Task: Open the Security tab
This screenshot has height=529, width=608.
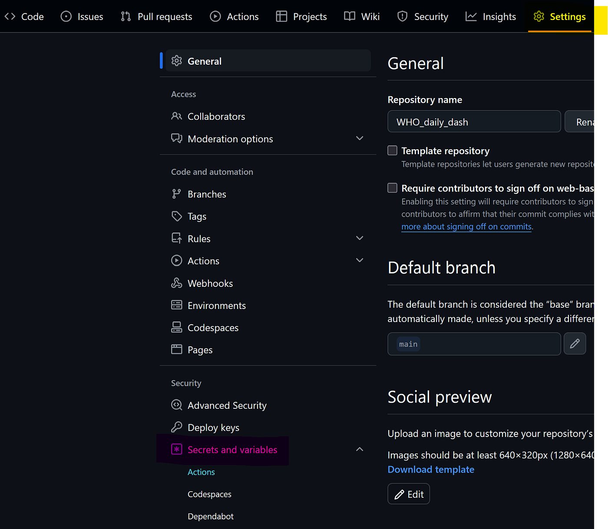Action: 423,16
